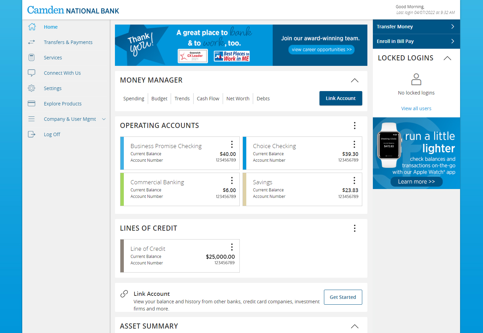The width and height of the screenshot is (483, 333).
Task: Click the View all users link
Action: pos(416,108)
